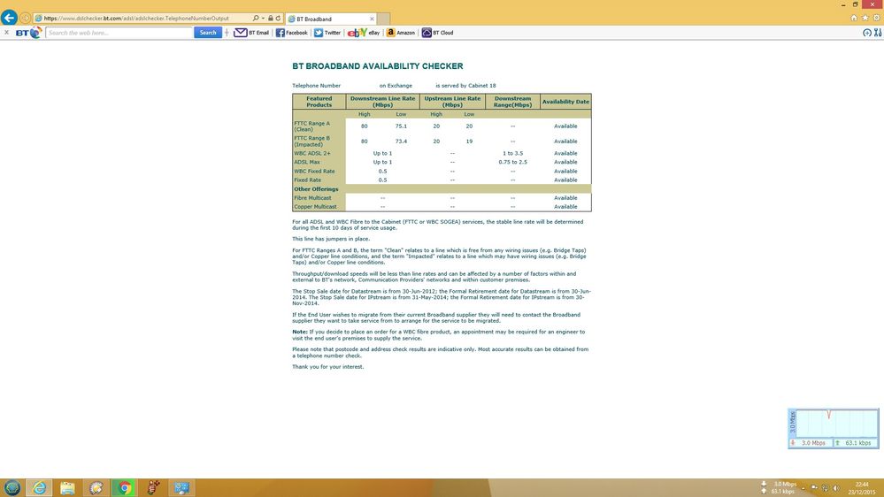The height and width of the screenshot is (497, 884).
Task: Click the 73.4 downstream low value
Action: point(401,141)
